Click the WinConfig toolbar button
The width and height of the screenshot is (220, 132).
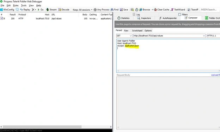pyautogui.click(x=7, y=10)
